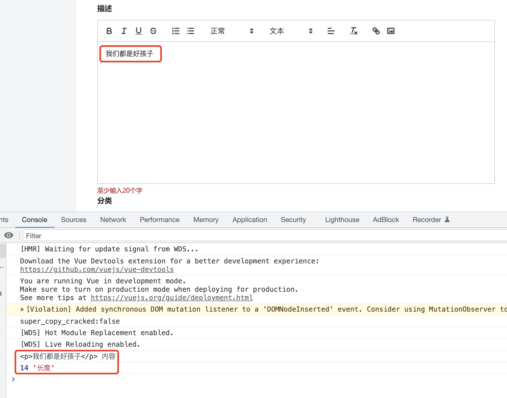This screenshot has height=398, width=507.
Task: Expand the Violation warning message
Action: point(22,309)
